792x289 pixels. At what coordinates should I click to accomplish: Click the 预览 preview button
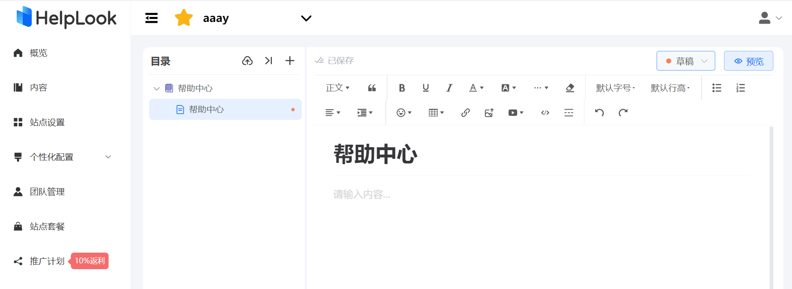[x=748, y=61]
